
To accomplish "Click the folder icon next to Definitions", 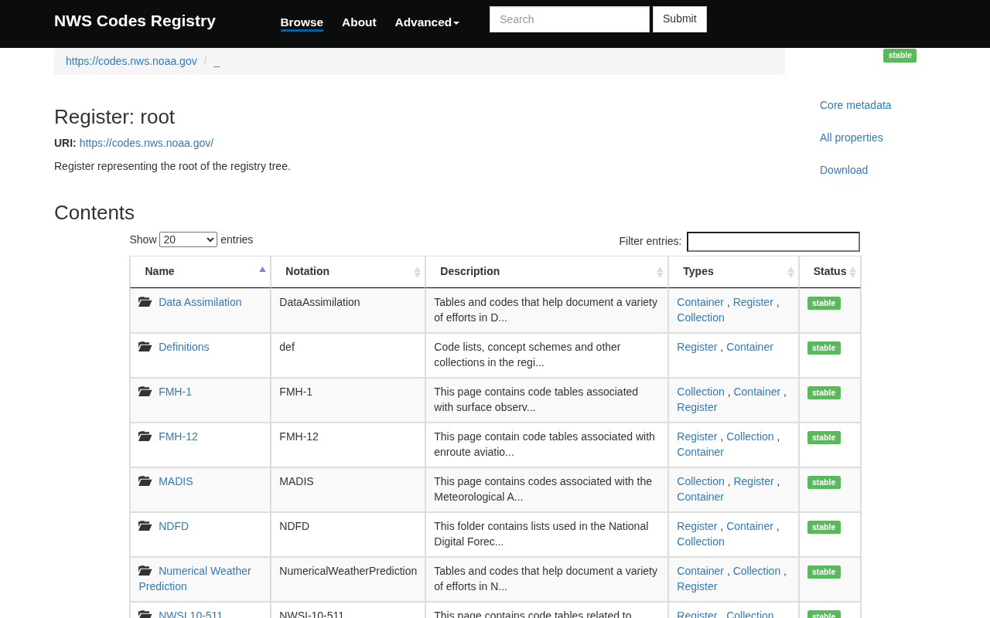I will [x=145, y=347].
